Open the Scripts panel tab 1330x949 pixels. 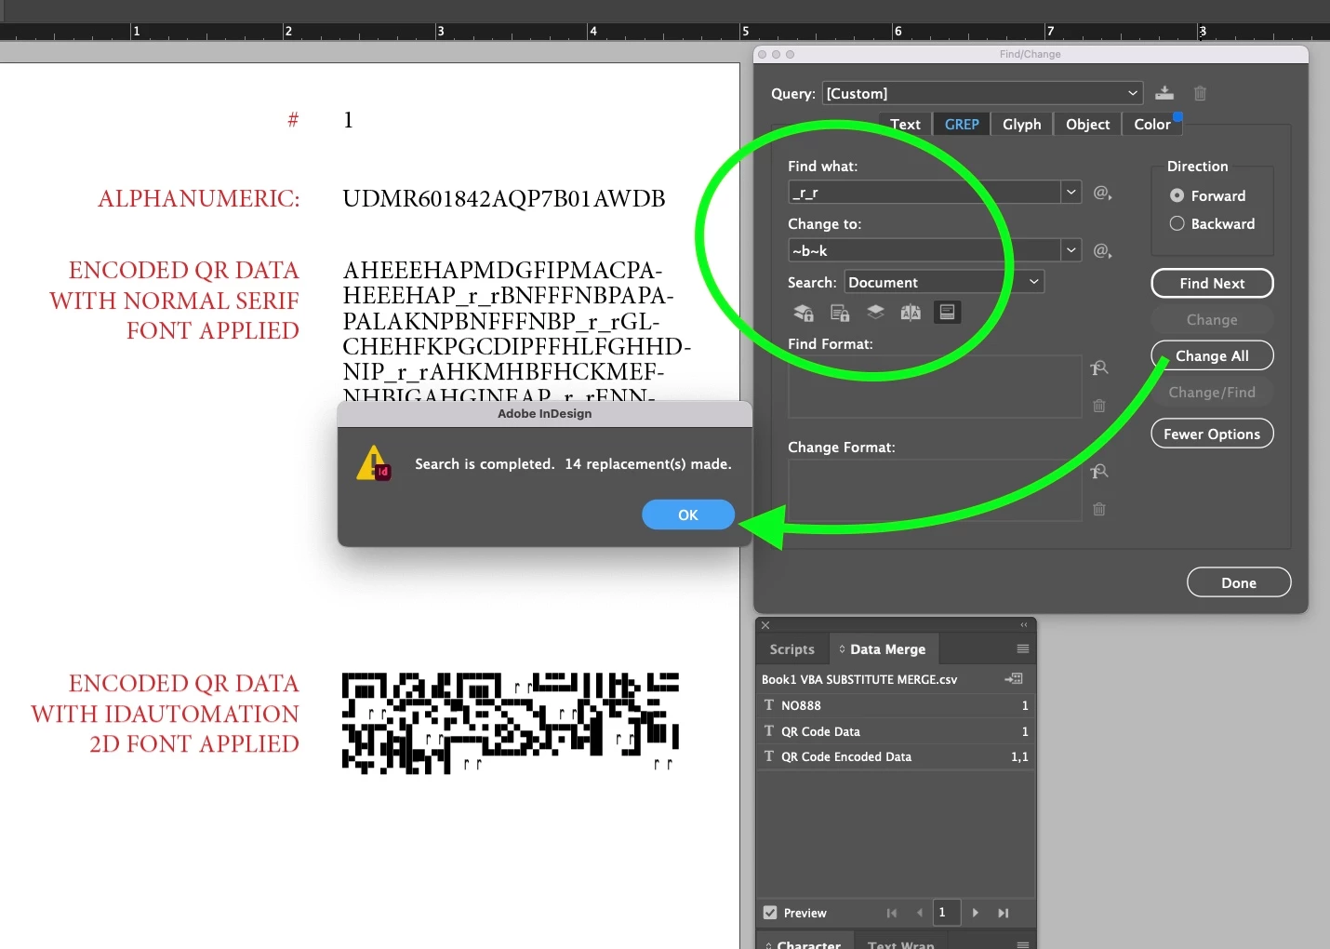click(791, 649)
